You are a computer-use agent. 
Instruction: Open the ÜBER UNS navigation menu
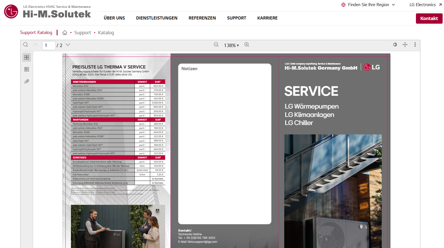coord(114,18)
